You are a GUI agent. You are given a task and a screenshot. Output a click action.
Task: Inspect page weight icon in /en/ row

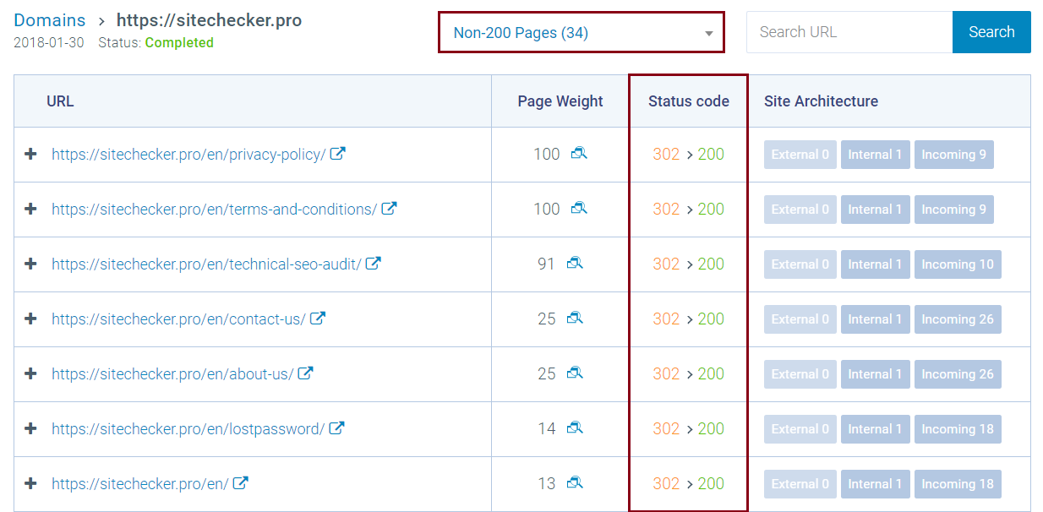coord(575,482)
